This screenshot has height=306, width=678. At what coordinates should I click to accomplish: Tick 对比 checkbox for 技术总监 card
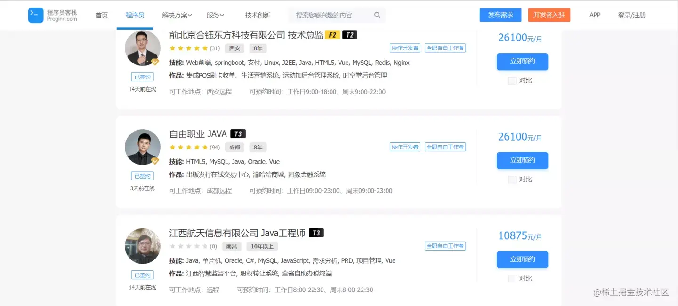click(x=512, y=80)
